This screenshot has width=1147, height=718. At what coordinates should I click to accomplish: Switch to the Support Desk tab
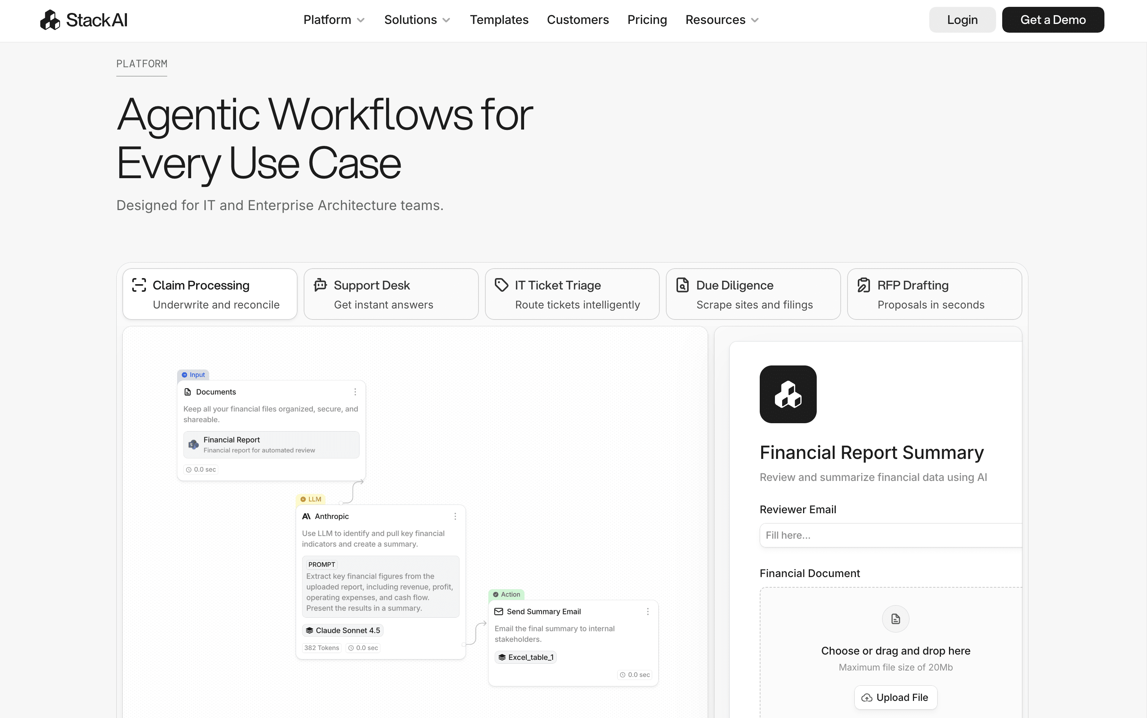tap(391, 294)
